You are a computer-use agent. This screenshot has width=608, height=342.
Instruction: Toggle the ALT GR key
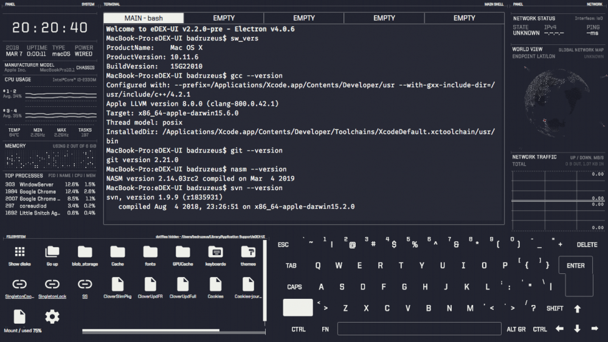coord(516,329)
